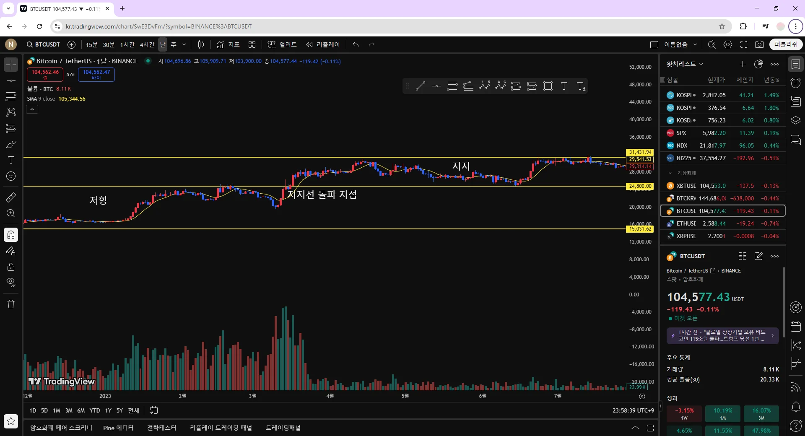Select the 1M date range
The width and height of the screenshot is (805, 436).
[x=57, y=410]
